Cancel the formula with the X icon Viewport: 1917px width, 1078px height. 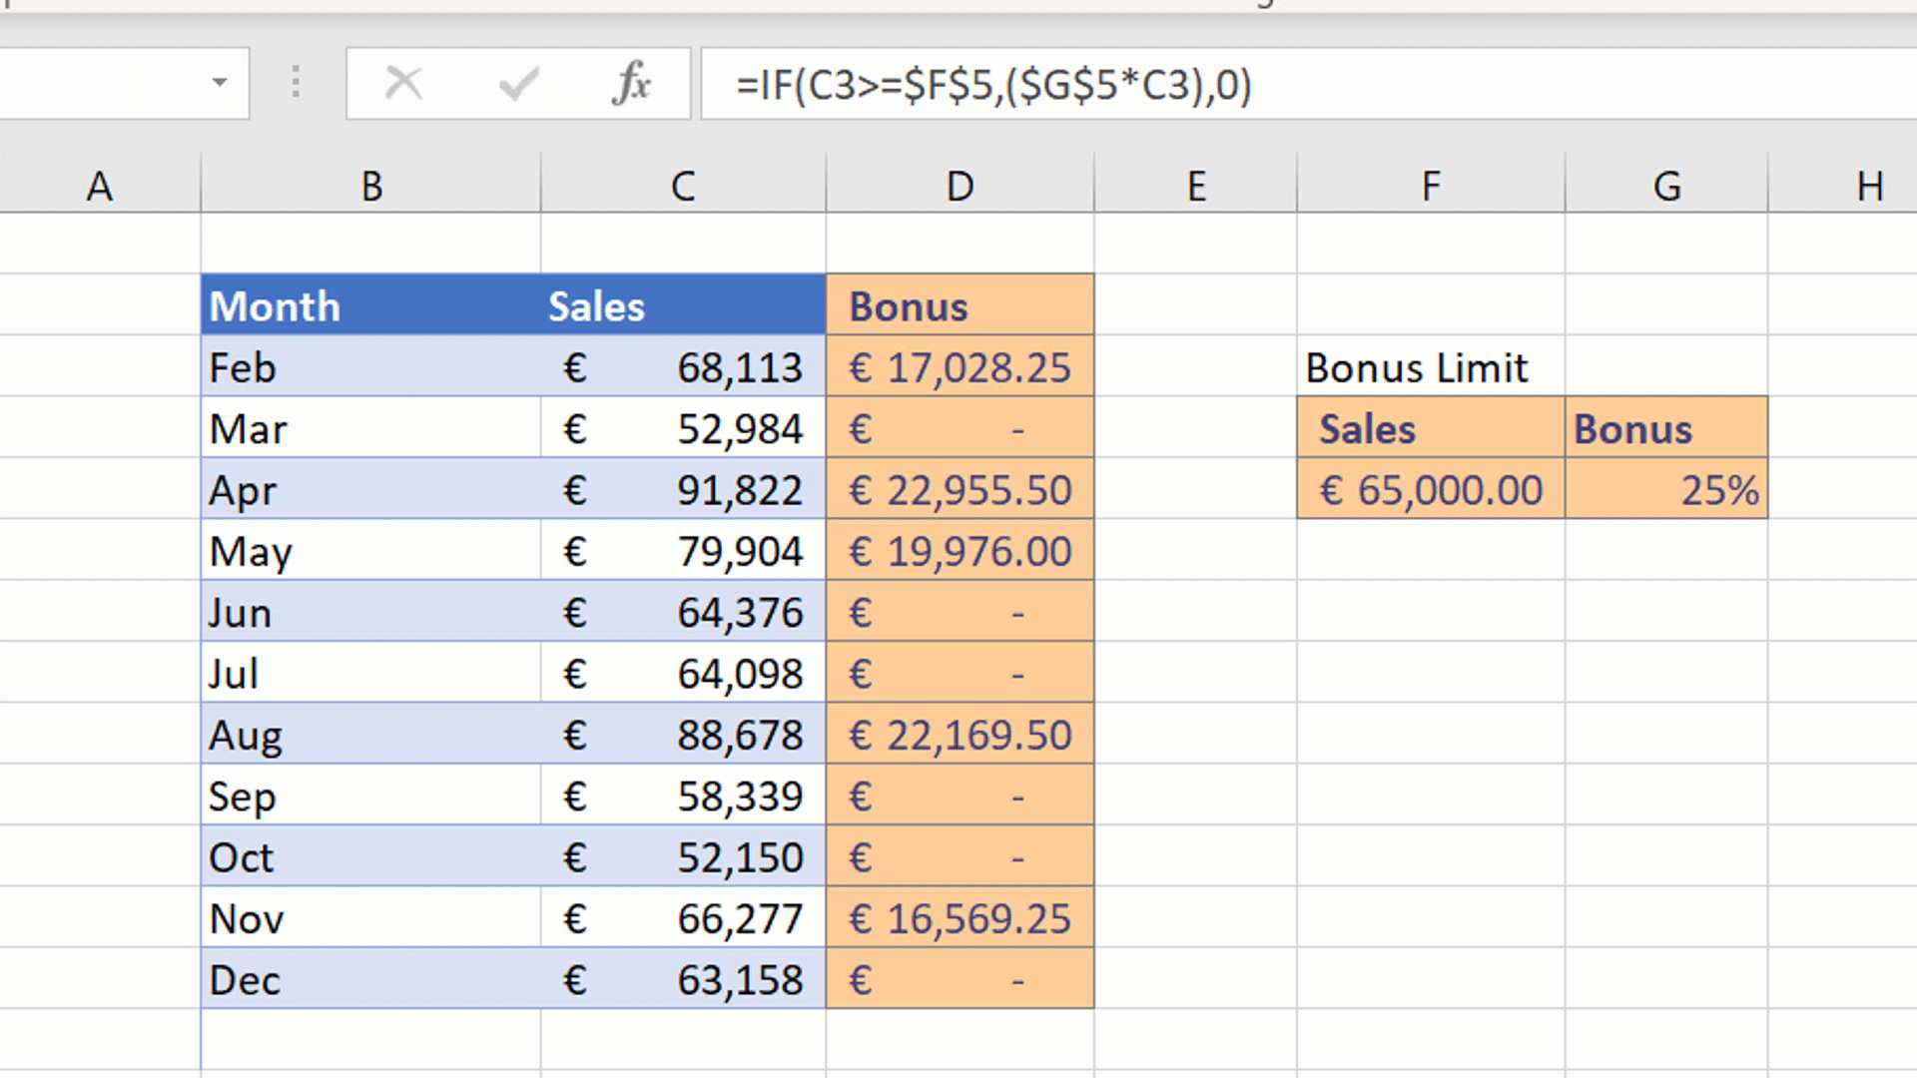403,84
